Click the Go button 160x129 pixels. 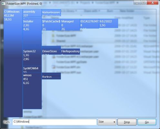point(147,122)
